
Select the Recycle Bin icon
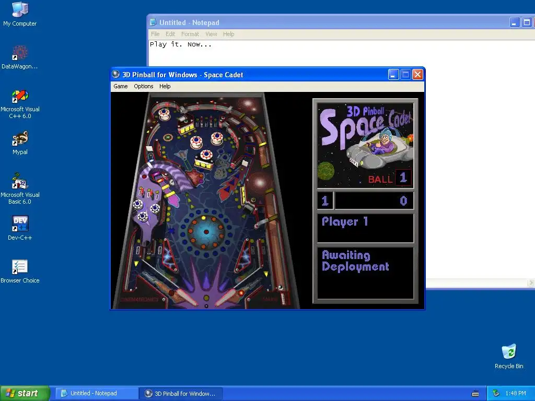[509, 356]
